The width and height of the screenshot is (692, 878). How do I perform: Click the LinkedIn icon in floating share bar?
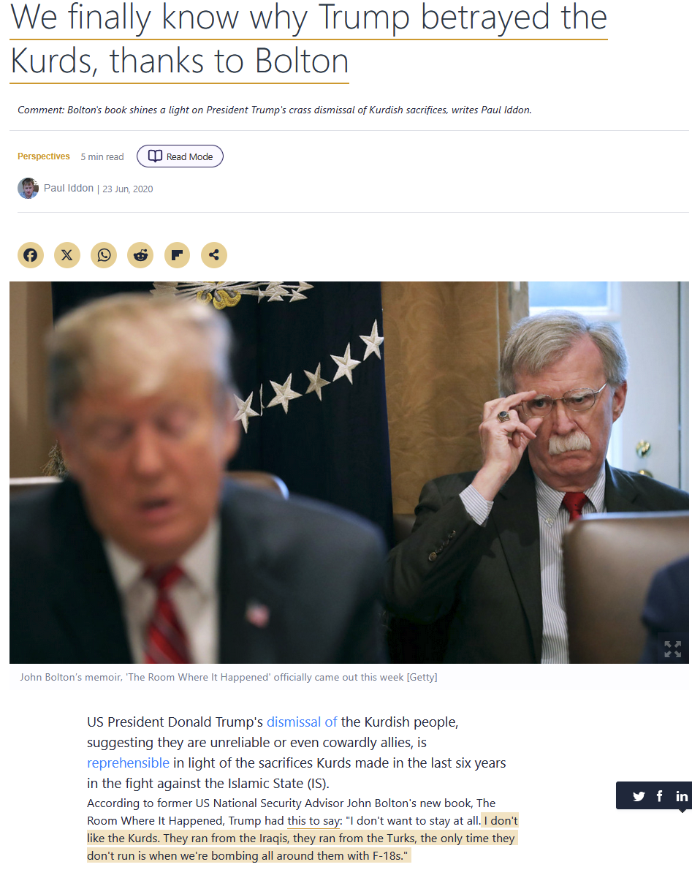coord(682,796)
